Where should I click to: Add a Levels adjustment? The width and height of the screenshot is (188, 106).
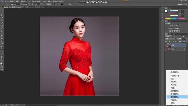tap(172, 26)
